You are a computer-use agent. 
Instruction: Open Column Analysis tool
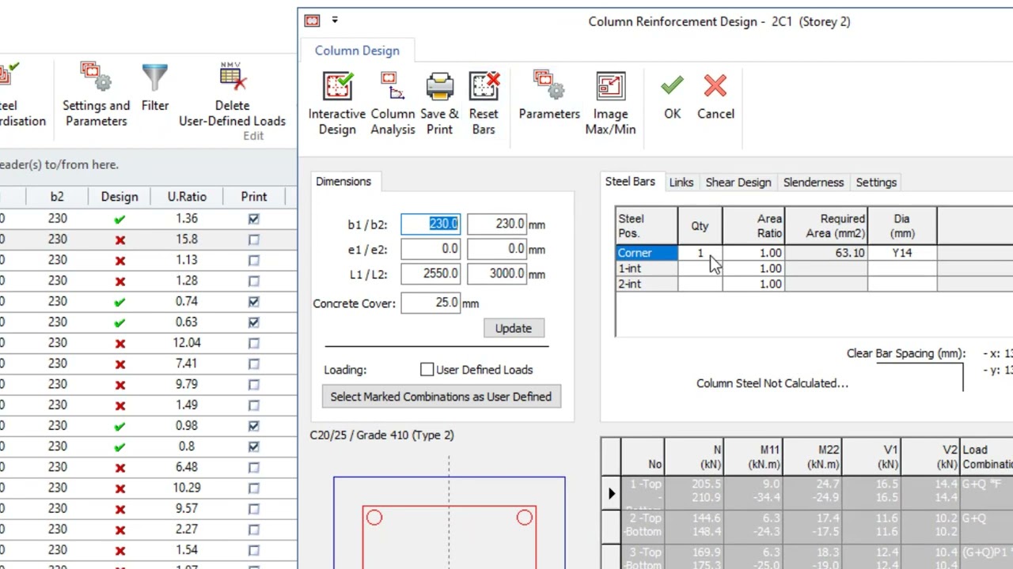[x=393, y=104]
